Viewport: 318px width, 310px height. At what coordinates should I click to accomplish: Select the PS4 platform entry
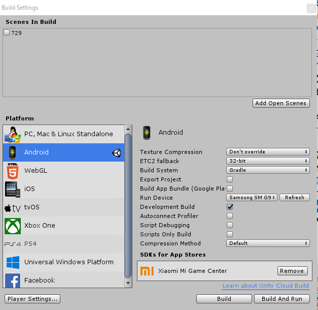[x=30, y=244]
